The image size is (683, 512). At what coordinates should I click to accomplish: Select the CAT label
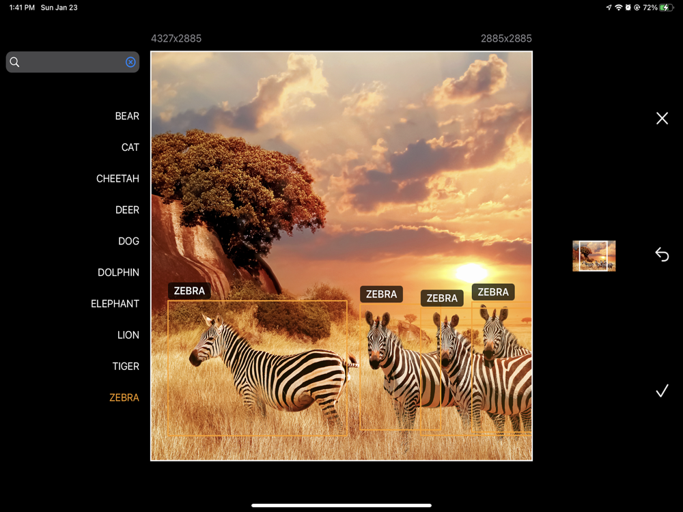130,147
